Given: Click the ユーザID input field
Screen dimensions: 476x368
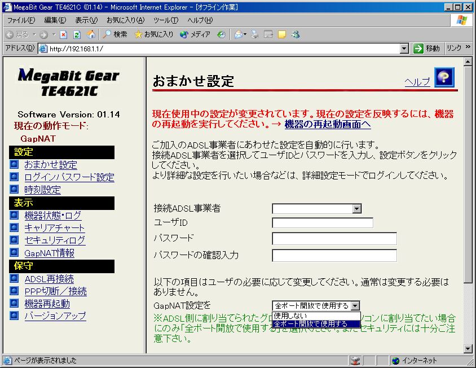Looking at the screenshot, I should pyautogui.click(x=323, y=223).
